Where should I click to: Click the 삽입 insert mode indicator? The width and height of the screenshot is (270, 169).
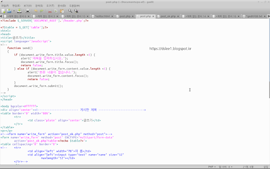pyautogui.click(x=266, y=167)
